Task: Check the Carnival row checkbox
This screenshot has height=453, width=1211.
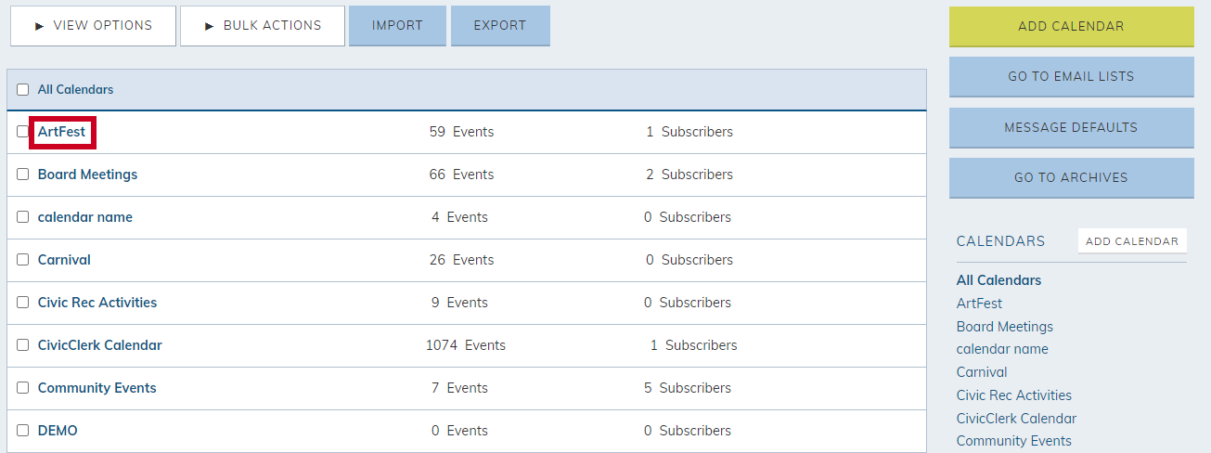Action: click(x=23, y=260)
